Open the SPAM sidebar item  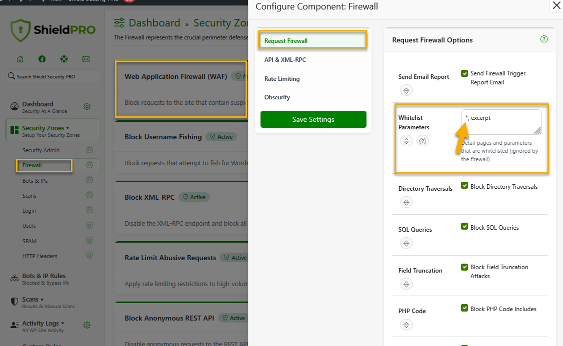pyautogui.click(x=29, y=241)
